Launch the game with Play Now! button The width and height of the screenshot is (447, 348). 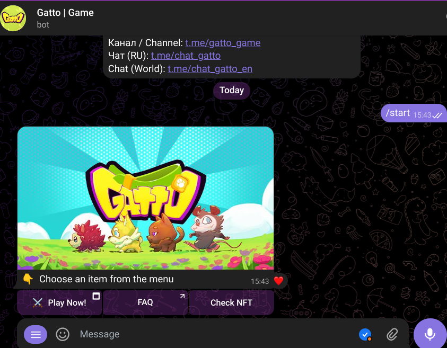pyautogui.click(x=59, y=302)
